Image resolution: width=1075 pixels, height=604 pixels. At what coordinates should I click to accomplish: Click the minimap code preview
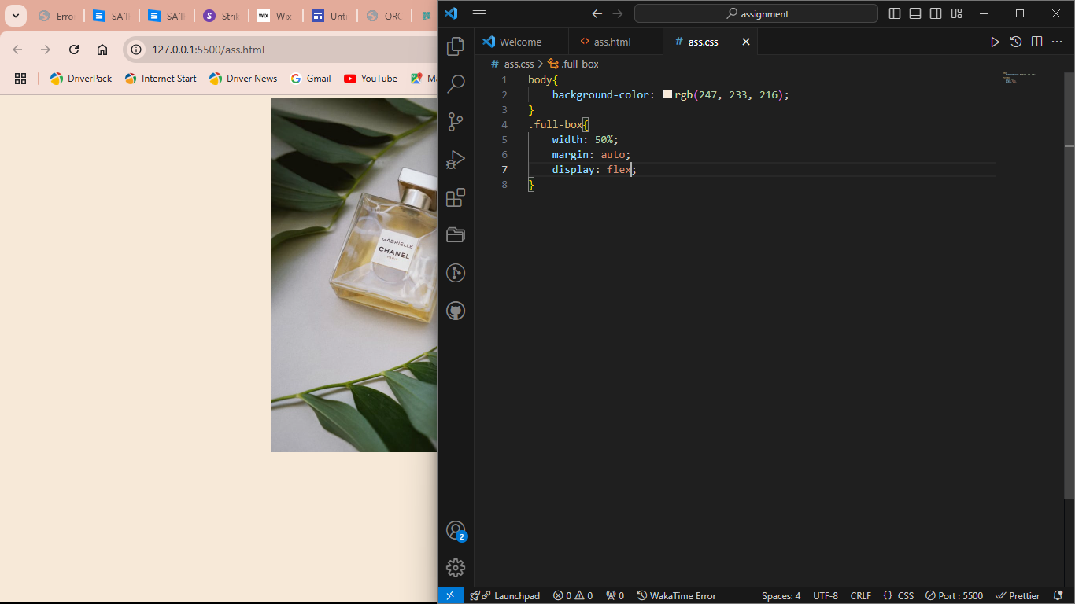coord(1018,78)
